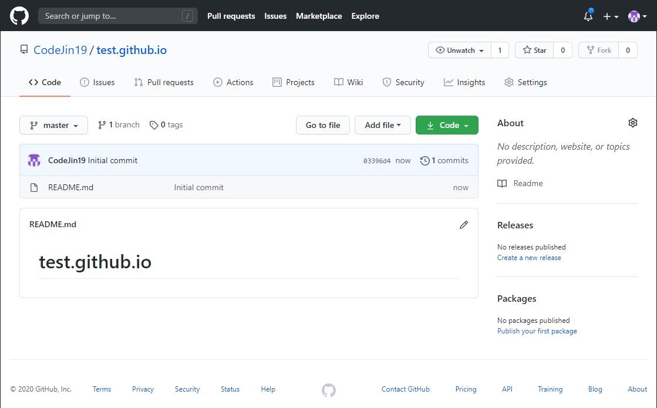Open the green Code download dropdown
This screenshot has width=657, height=408.
[447, 125]
